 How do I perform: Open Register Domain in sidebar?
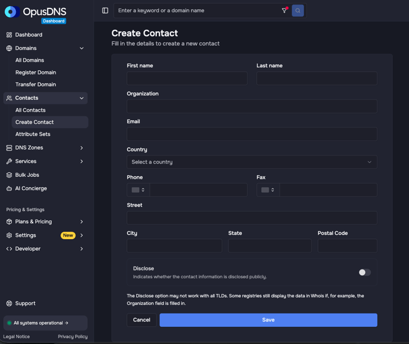click(x=35, y=73)
